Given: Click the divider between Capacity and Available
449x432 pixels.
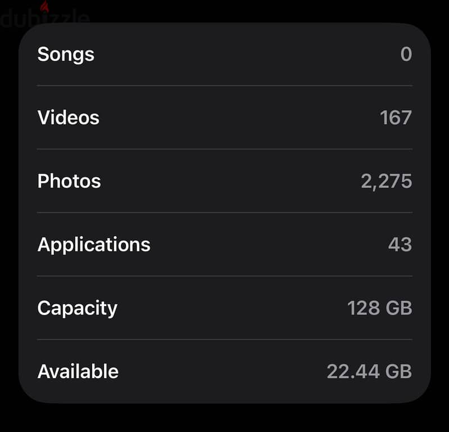Looking at the screenshot, I should tap(225, 340).
